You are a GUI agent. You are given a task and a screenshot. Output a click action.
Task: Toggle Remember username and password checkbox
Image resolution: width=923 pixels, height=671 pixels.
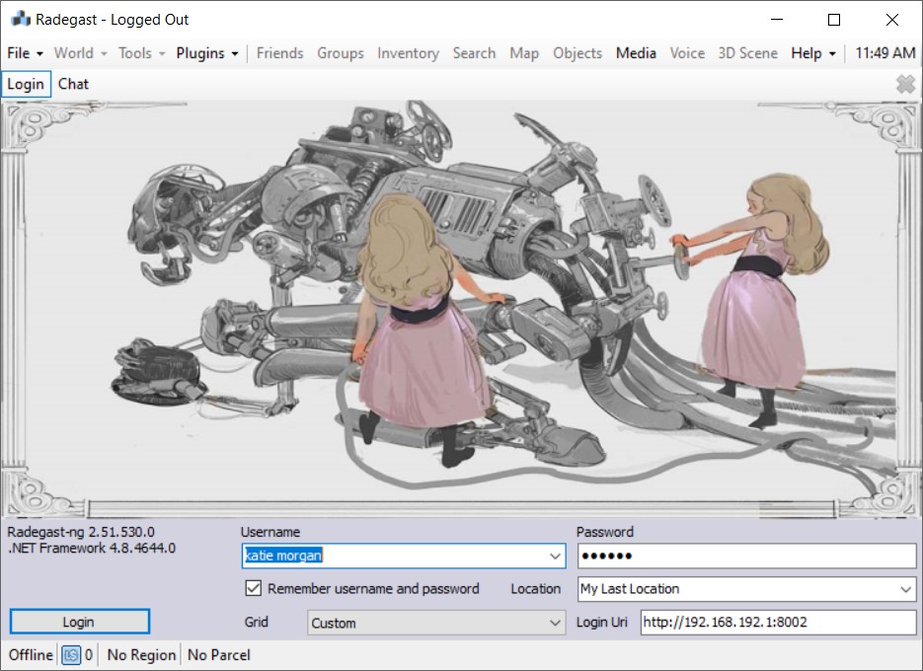pos(253,589)
